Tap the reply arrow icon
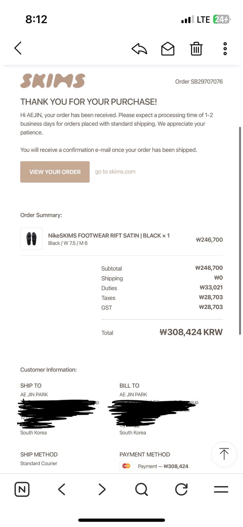 [139, 49]
